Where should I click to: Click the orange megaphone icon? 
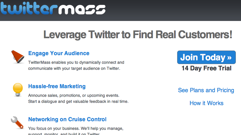click(x=18, y=57)
